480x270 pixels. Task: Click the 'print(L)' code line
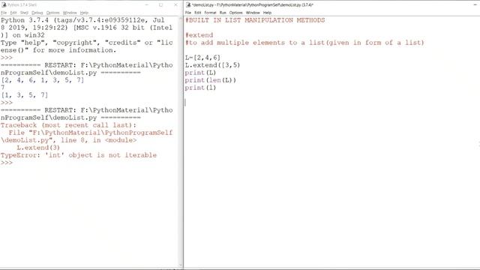200,73
